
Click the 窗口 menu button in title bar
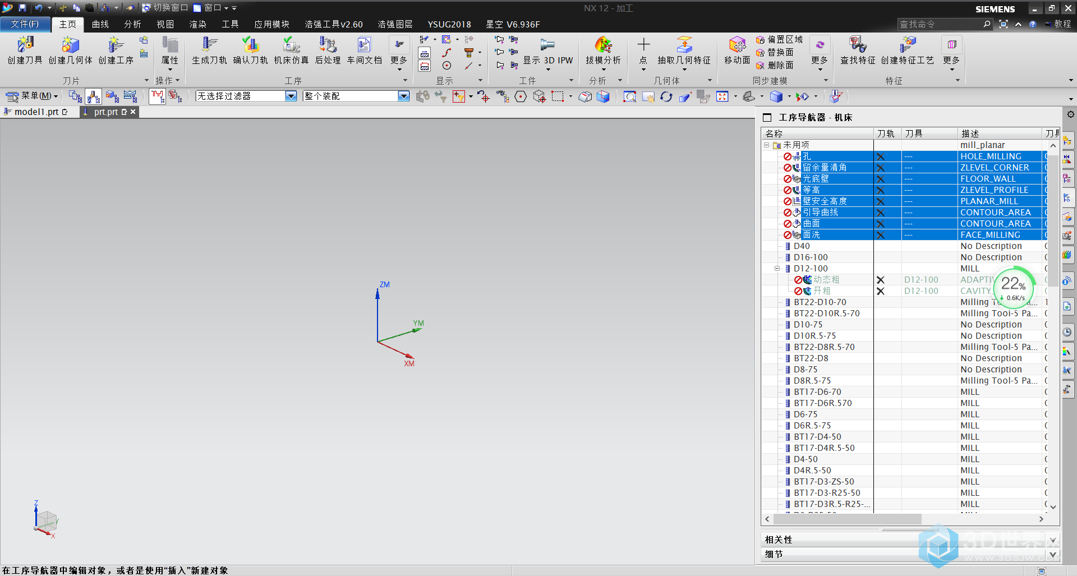pos(211,8)
